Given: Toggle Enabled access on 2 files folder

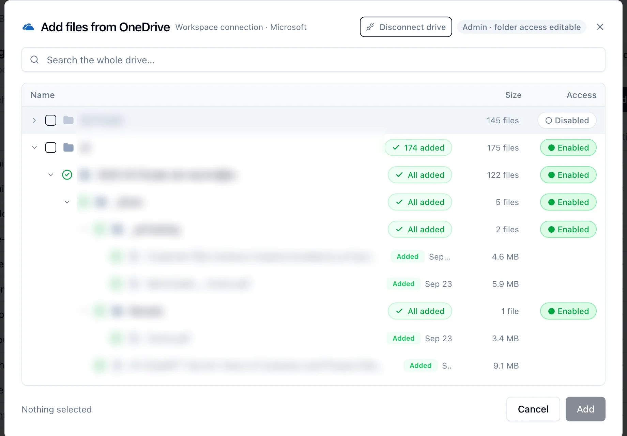Looking at the screenshot, I should pos(568,229).
